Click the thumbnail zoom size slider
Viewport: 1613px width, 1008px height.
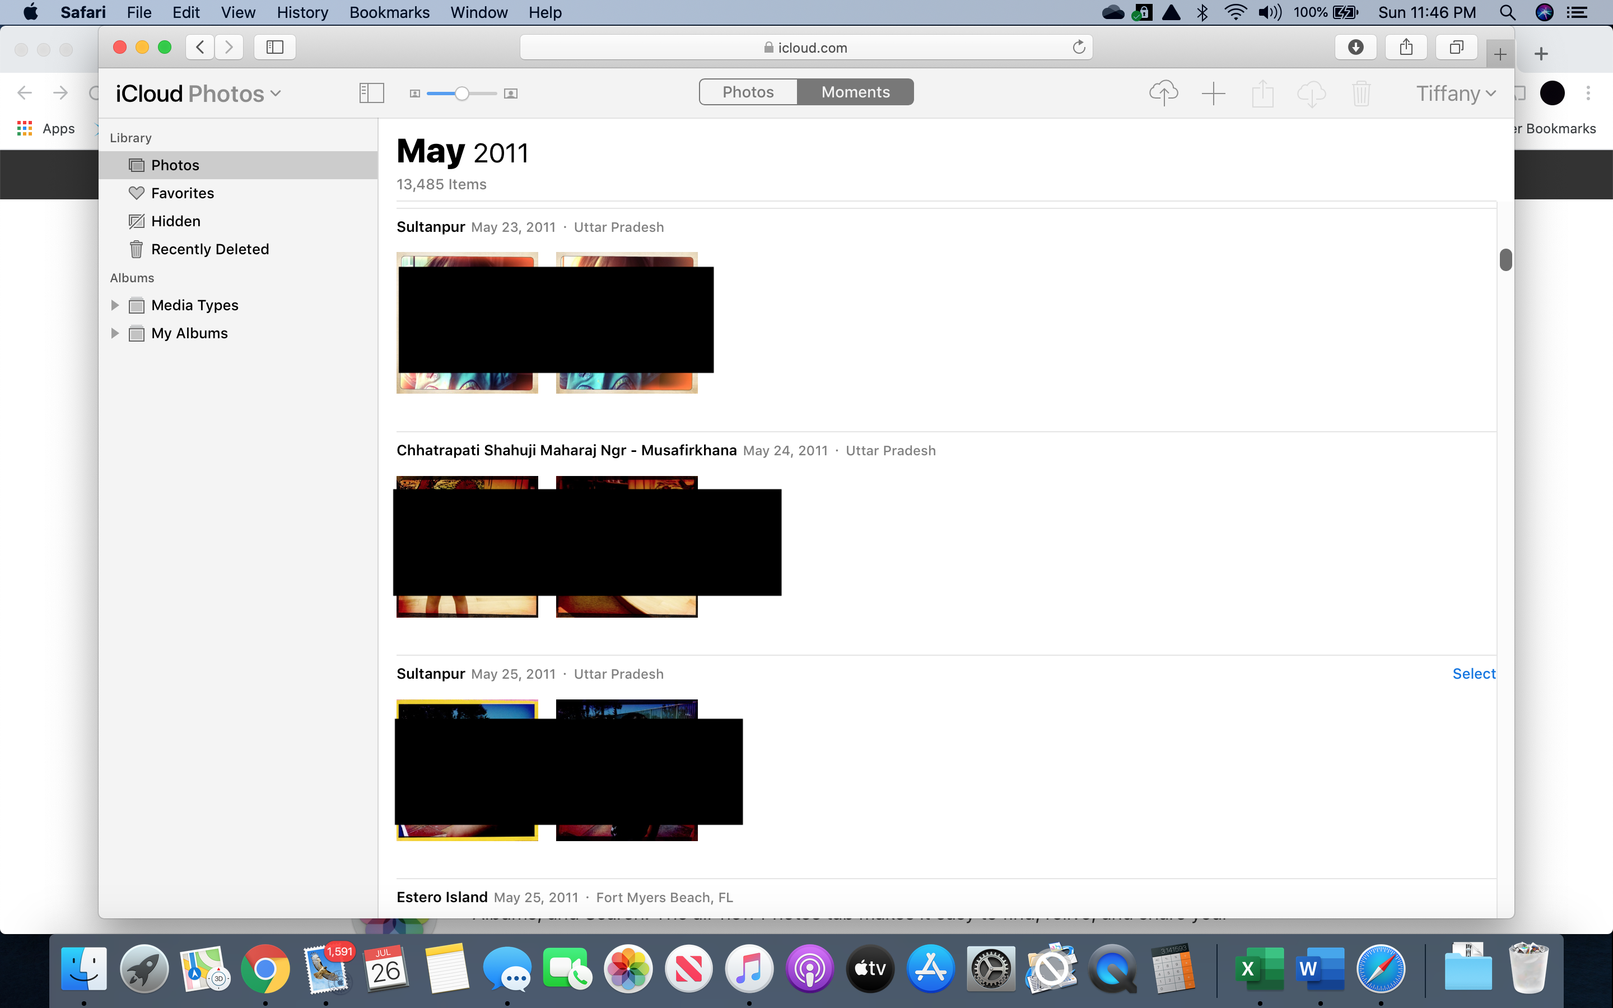point(461,94)
